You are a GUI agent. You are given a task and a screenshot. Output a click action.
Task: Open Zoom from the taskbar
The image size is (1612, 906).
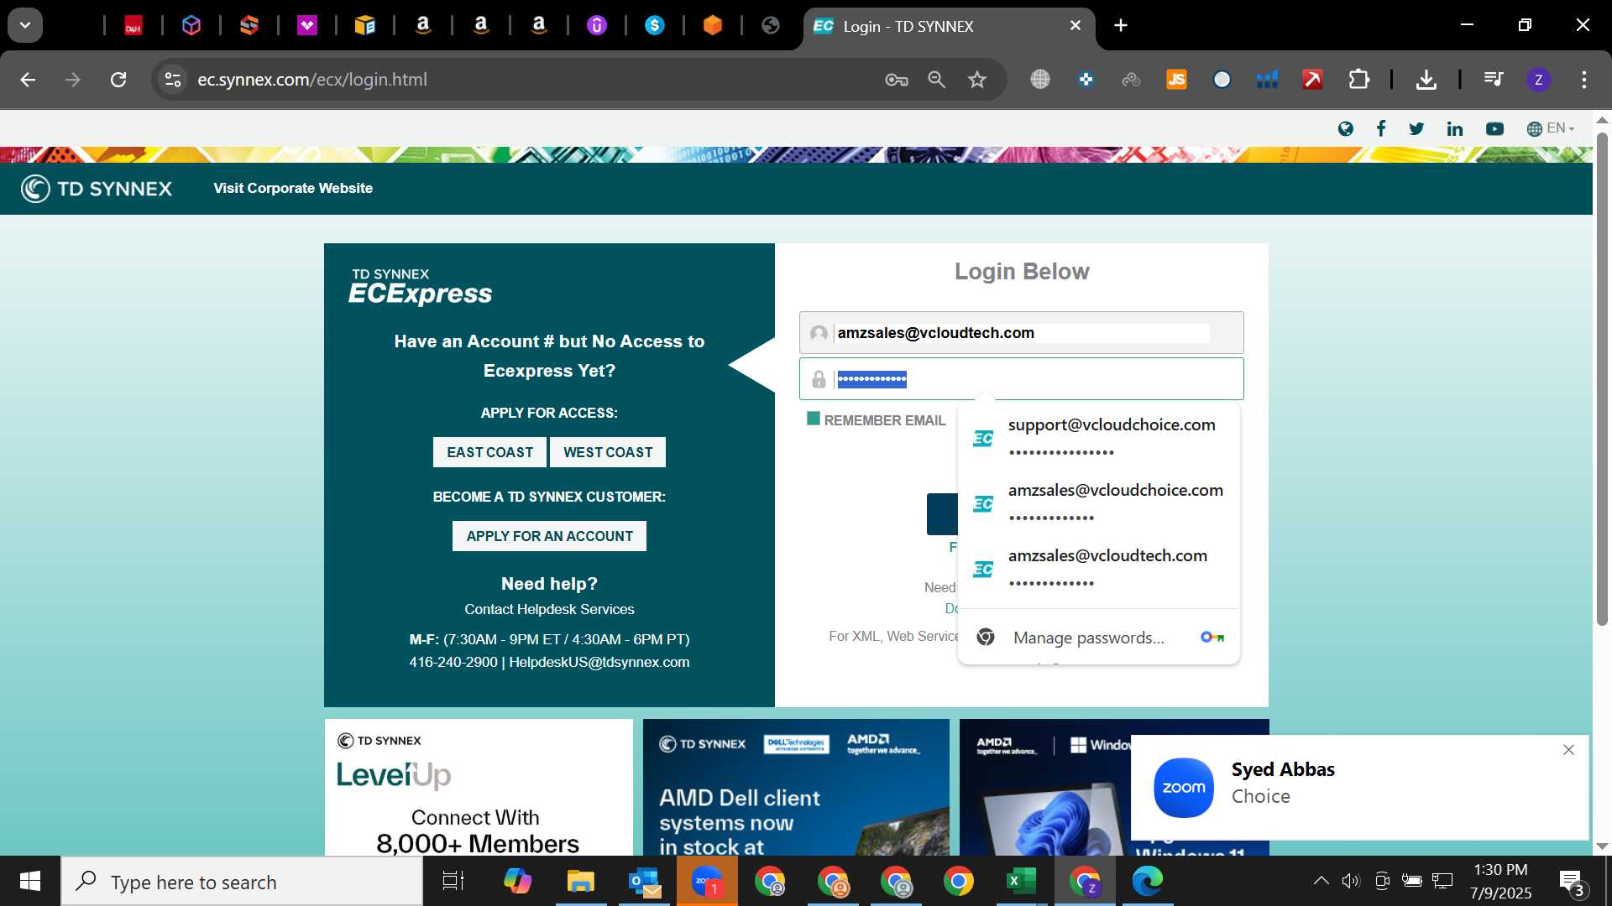click(707, 881)
